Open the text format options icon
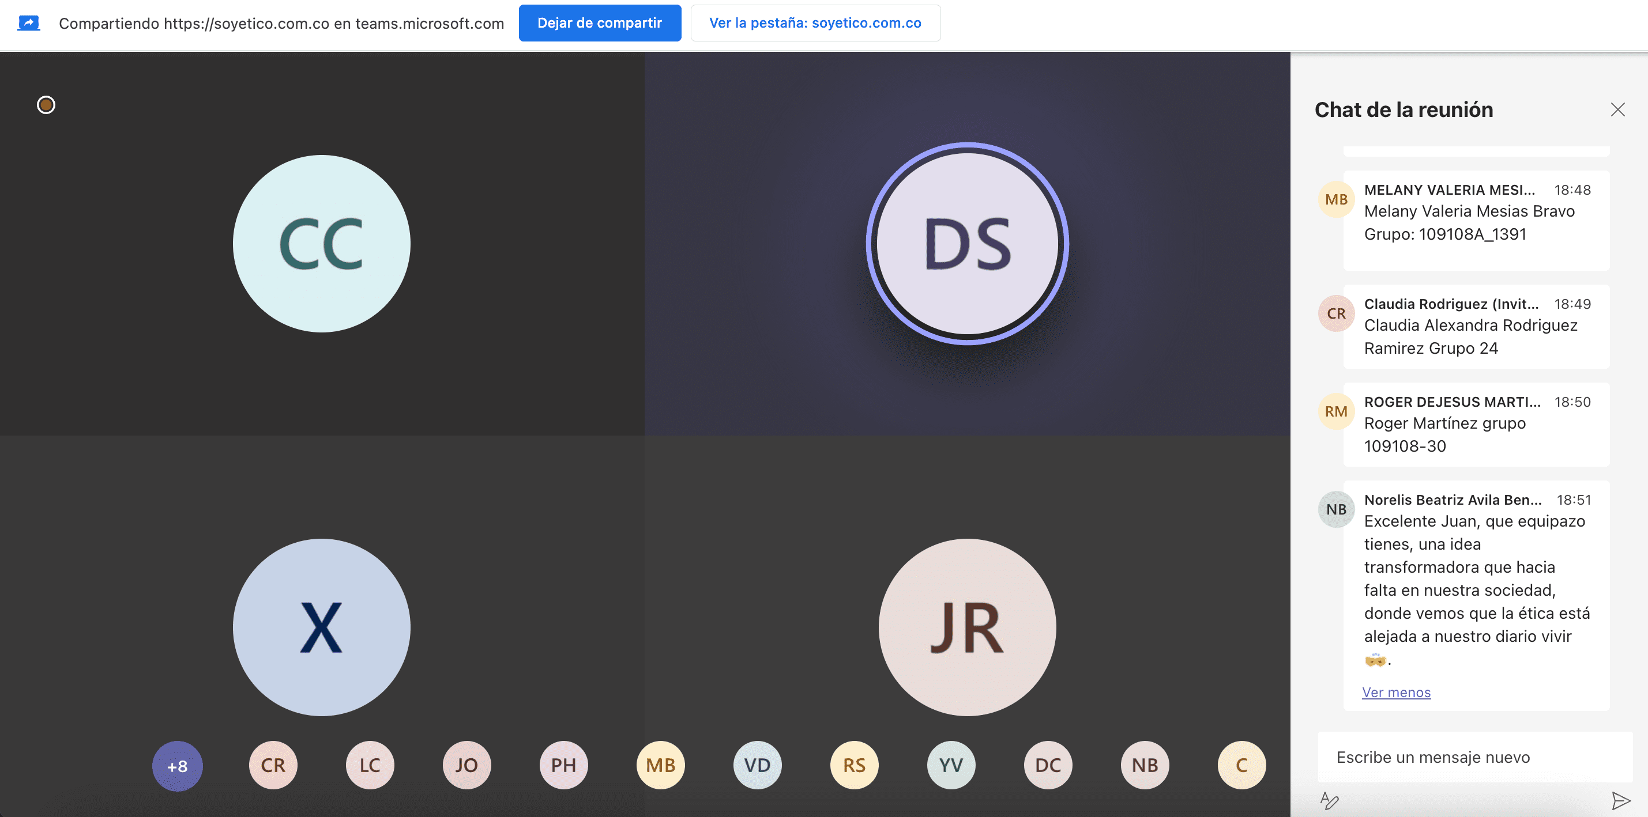1648x817 pixels. [1329, 800]
